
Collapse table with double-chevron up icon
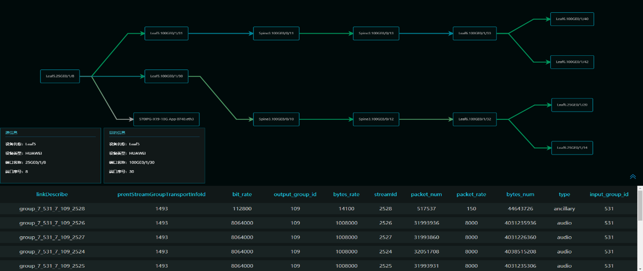pyautogui.click(x=633, y=177)
